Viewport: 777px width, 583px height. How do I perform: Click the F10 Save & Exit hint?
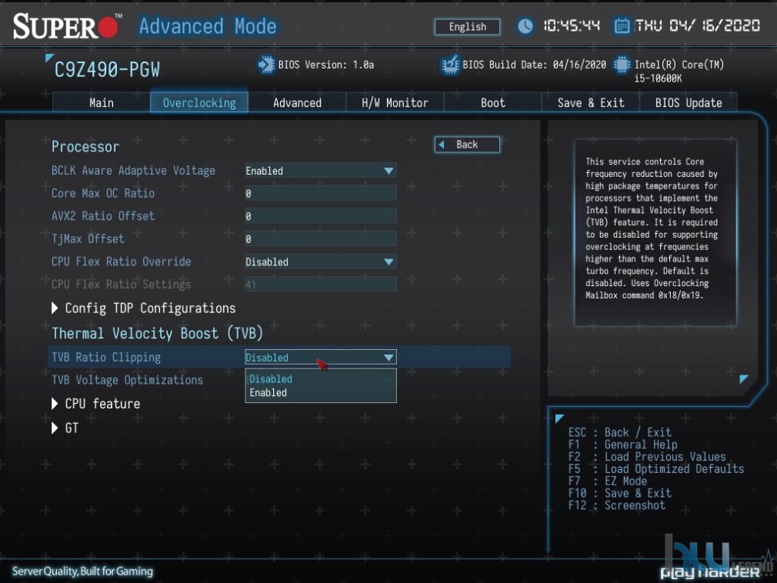(620, 493)
